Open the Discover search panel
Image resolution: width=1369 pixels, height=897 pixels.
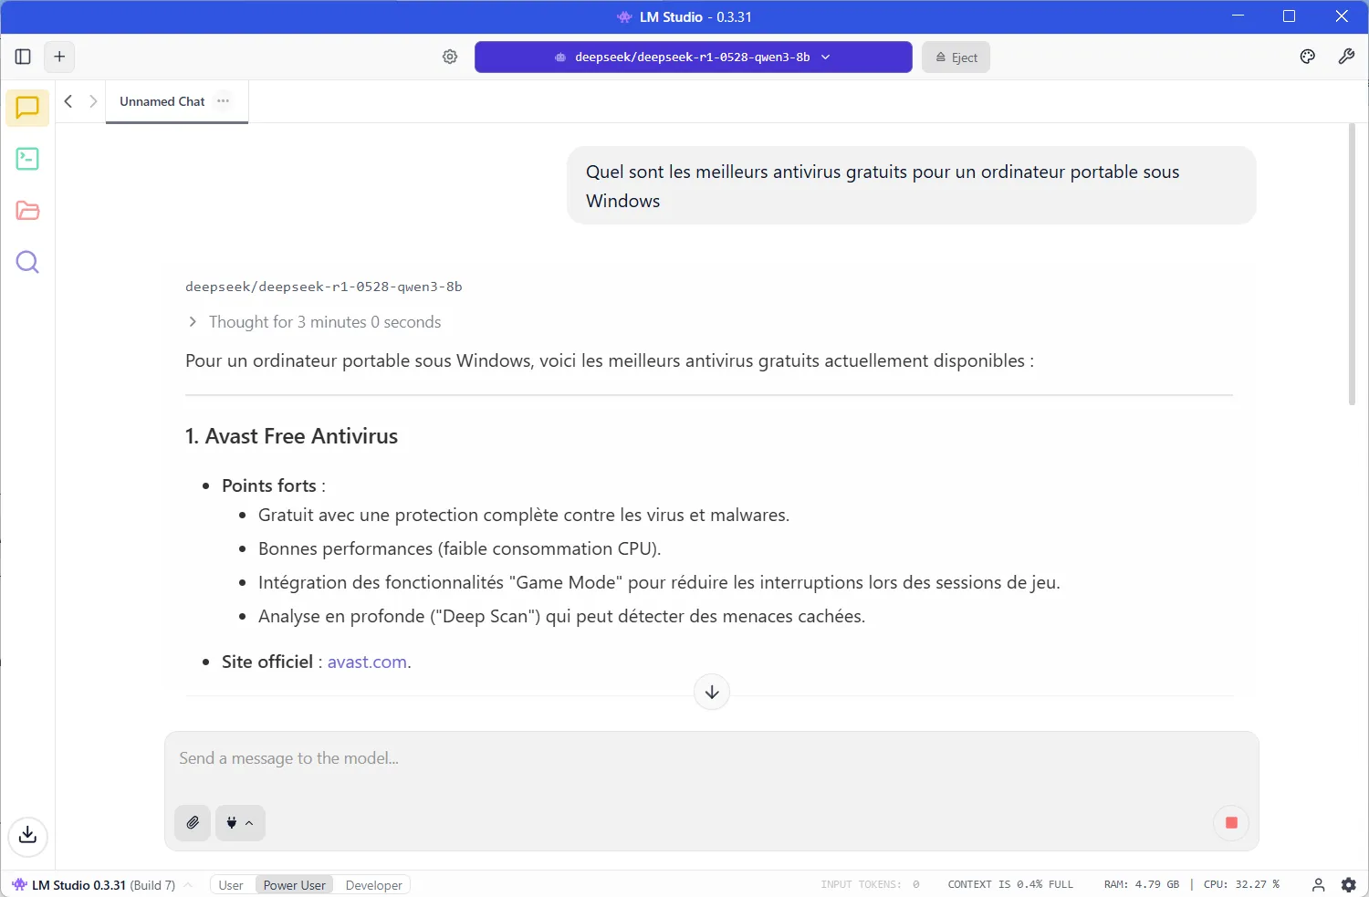click(x=26, y=263)
